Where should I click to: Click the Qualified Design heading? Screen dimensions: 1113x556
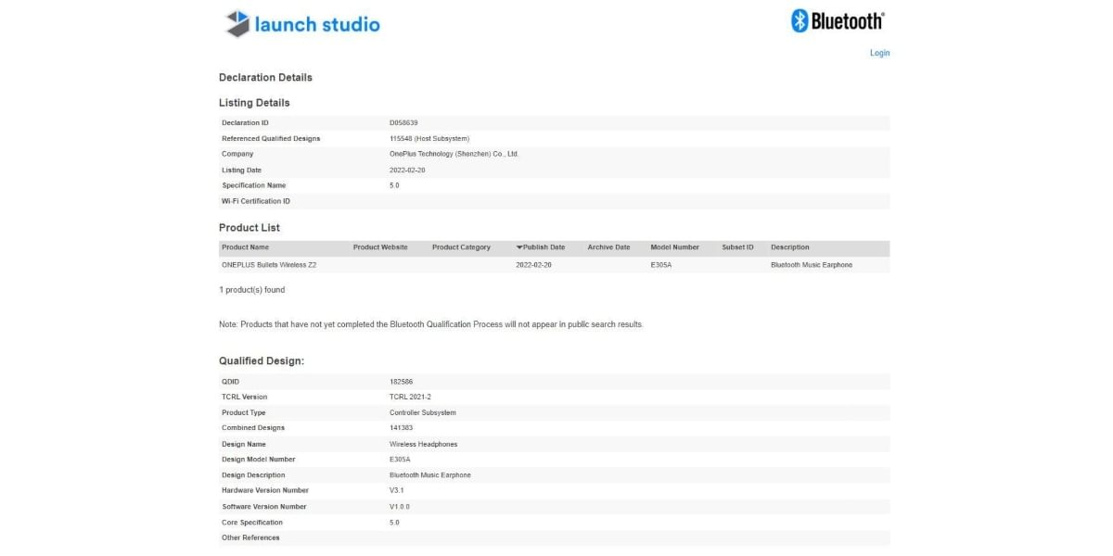(x=262, y=361)
